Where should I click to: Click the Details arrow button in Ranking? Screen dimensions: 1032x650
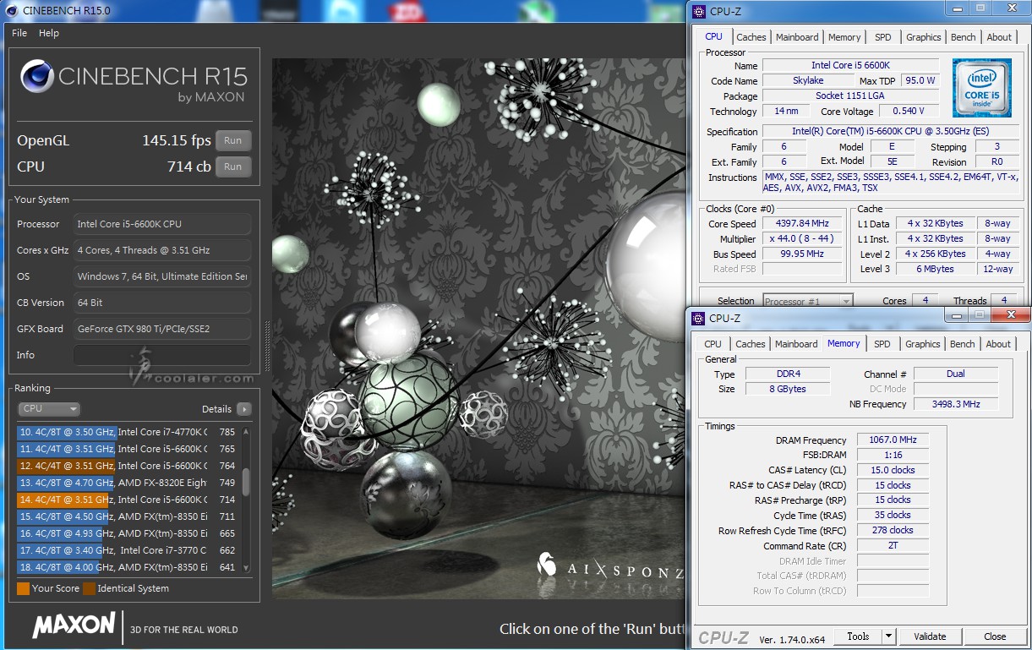pos(244,409)
